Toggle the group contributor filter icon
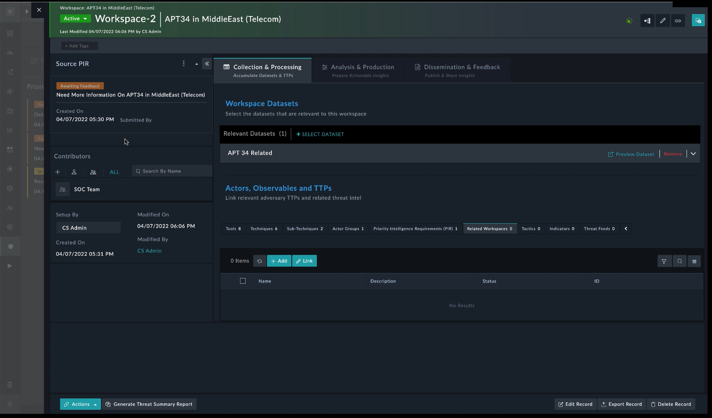712x418 pixels. [x=93, y=172]
